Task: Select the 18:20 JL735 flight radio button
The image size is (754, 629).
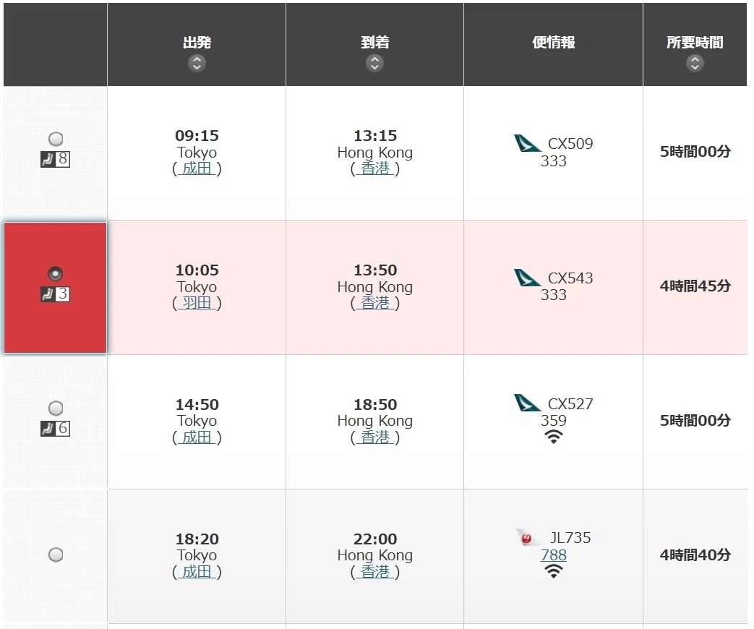Action: (x=56, y=555)
